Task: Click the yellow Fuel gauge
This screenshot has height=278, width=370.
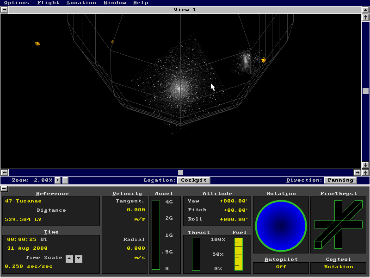Action: [239, 254]
